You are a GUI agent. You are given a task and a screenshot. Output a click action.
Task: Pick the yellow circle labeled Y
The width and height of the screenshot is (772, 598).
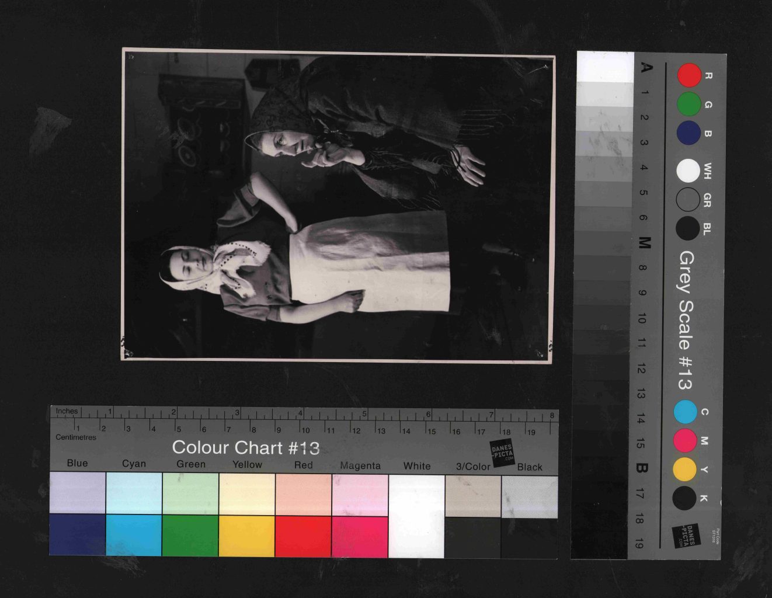[x=684, y=469]
